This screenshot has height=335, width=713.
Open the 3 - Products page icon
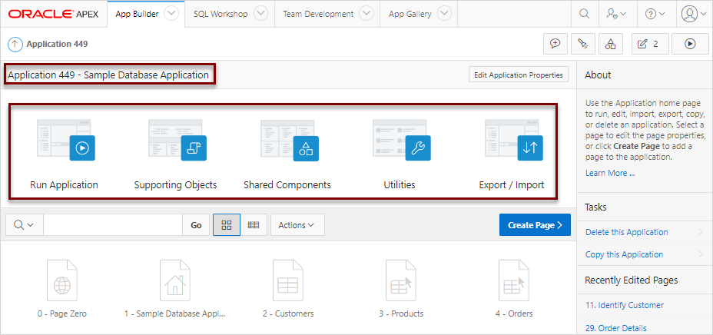[x=402, y=280]
